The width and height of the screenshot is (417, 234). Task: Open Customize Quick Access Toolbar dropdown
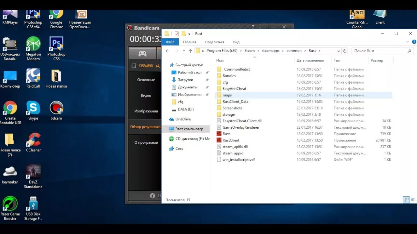189,34
